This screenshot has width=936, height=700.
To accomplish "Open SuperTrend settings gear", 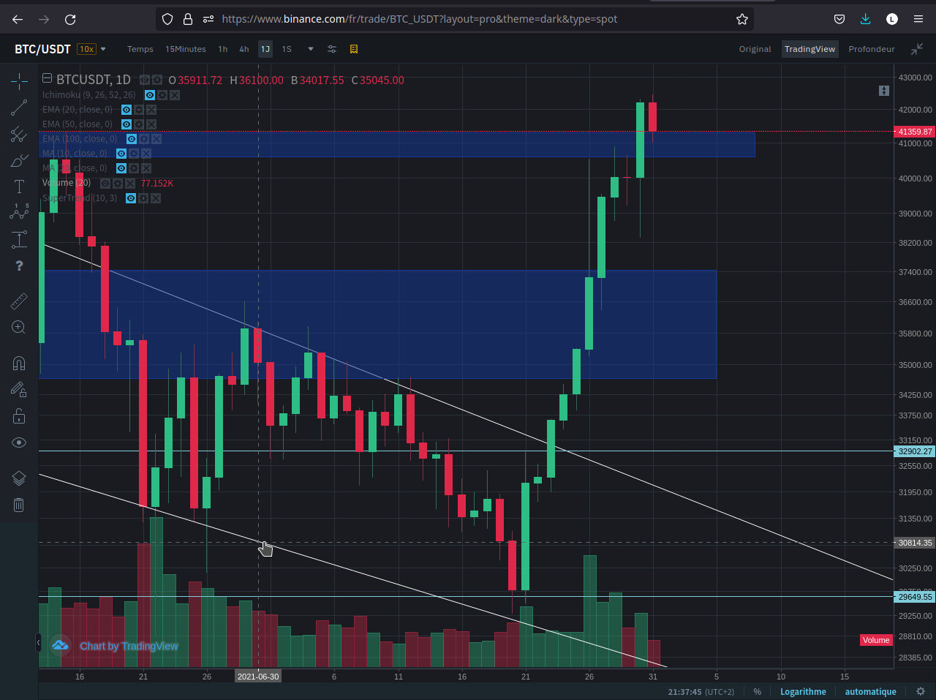I will click(143, 198).
